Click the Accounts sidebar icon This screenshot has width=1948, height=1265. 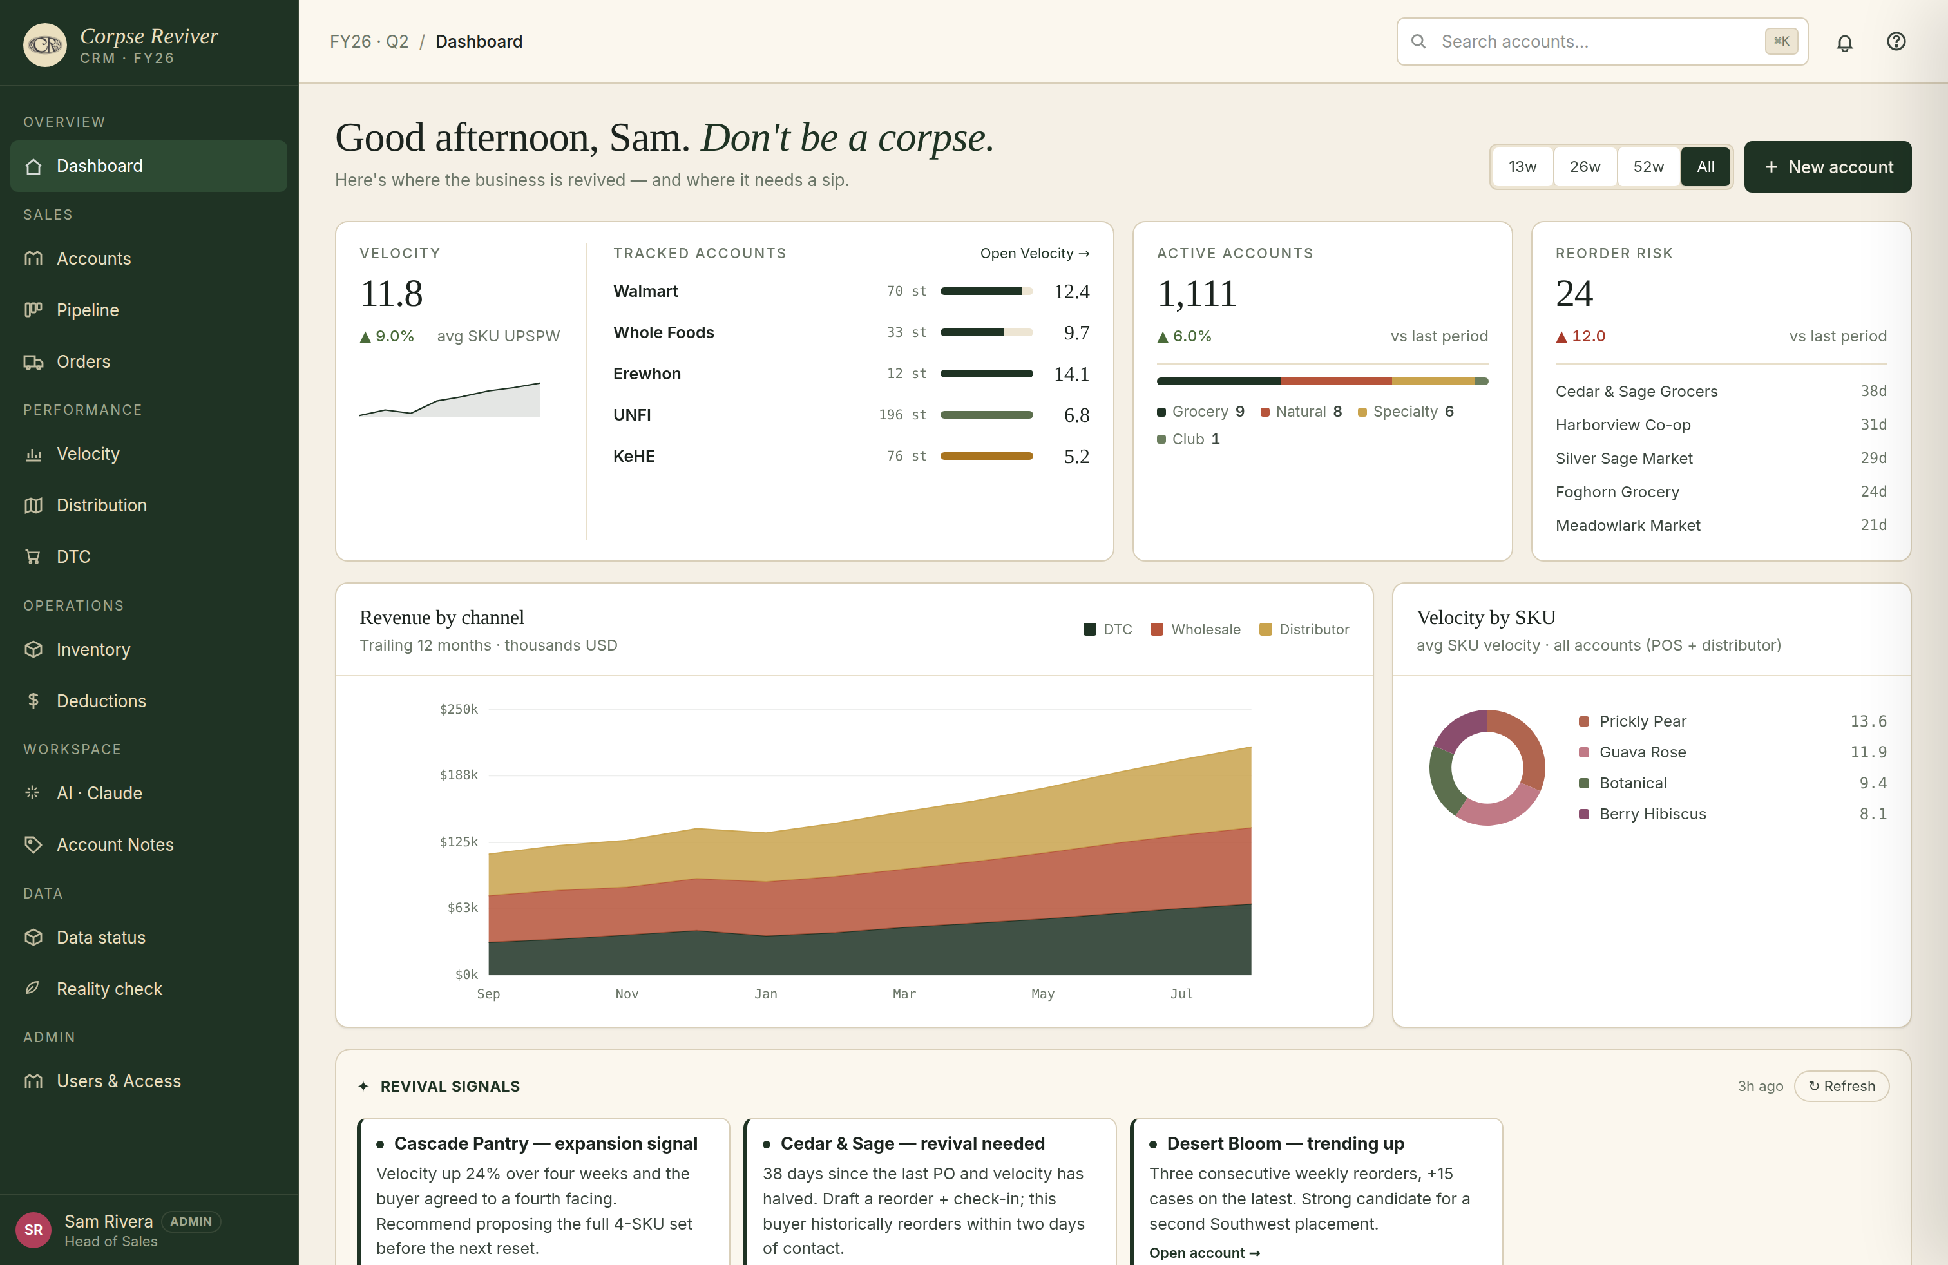33,258
